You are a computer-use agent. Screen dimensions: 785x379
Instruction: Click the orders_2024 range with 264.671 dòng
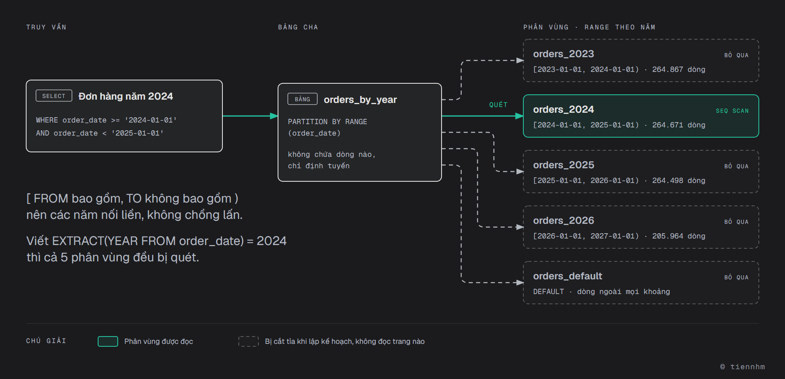(x=619, y=125)
